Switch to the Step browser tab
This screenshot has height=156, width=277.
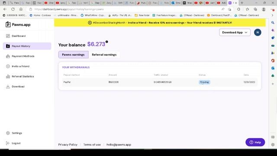click(96, 3)
